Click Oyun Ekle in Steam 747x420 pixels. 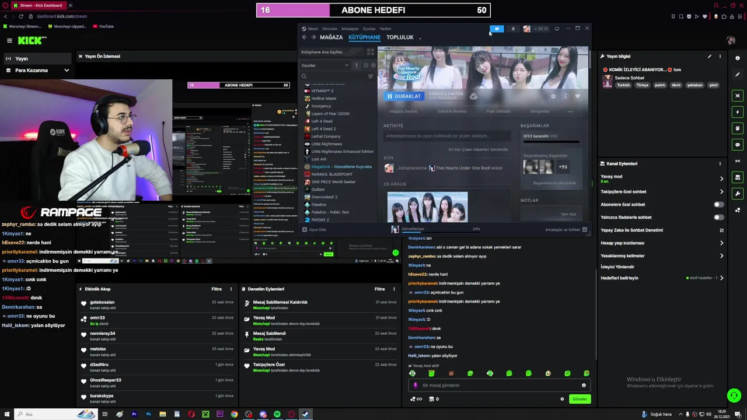(x=314, y=230)
